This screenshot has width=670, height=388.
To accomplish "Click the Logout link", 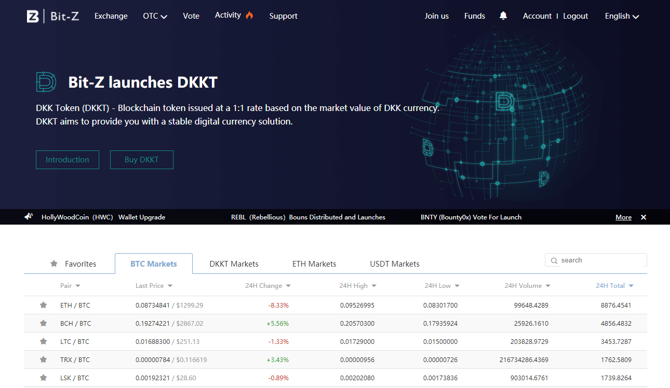I will [575, 16].
